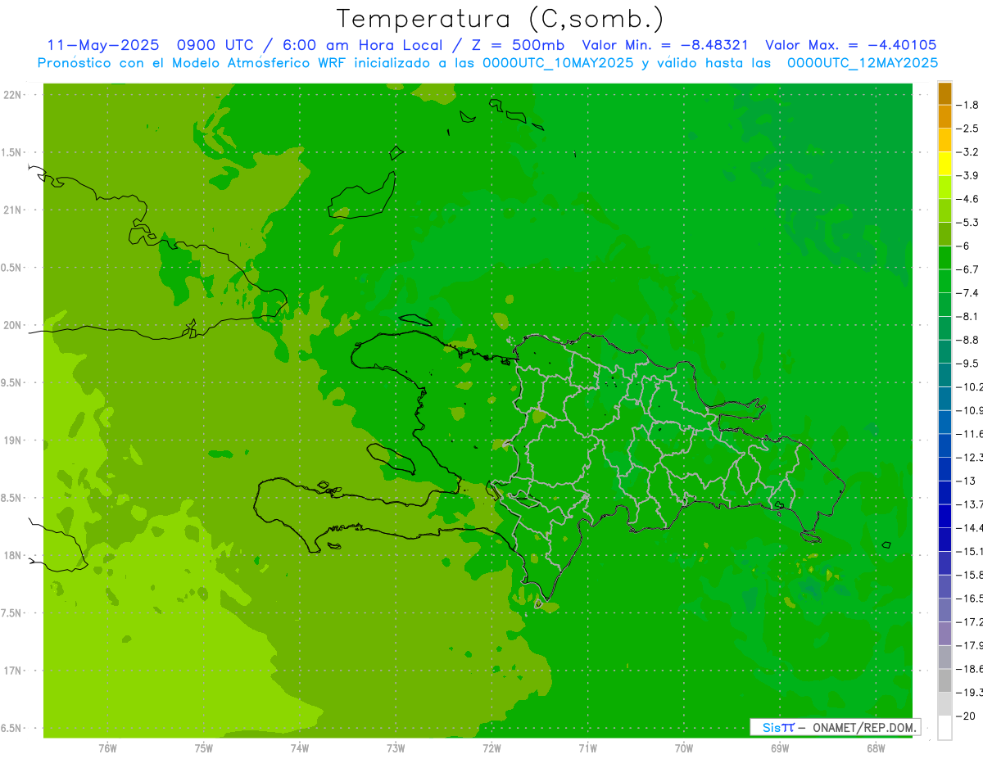Click the 'Z = 500mb' level text
The image size is (983, 759).
tap(514, 45)
